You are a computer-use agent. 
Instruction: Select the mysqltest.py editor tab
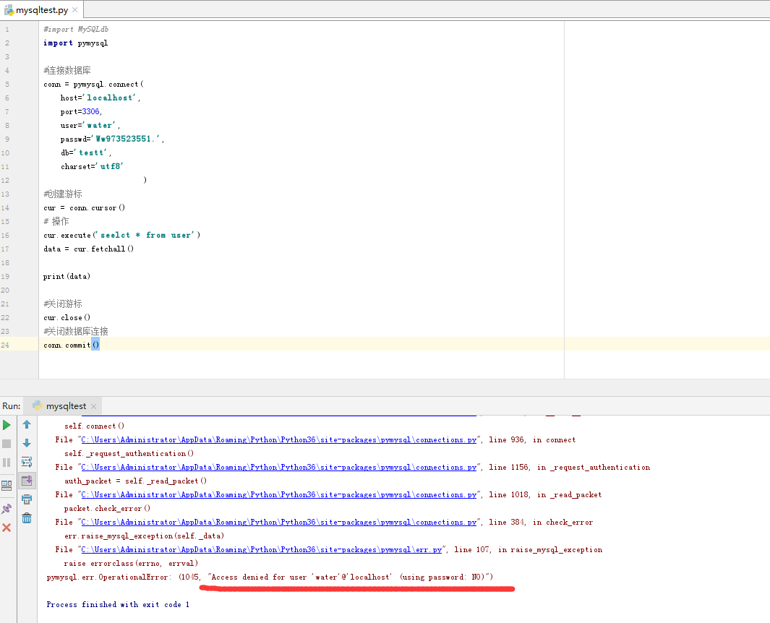tap(42, 10)
